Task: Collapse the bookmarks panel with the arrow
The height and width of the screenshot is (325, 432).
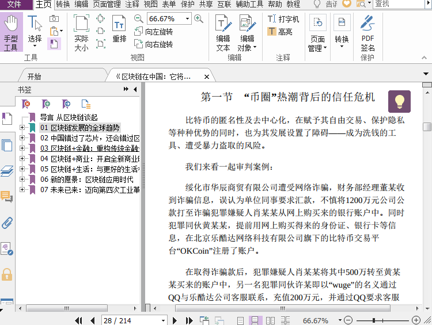Action: (135, 89)
